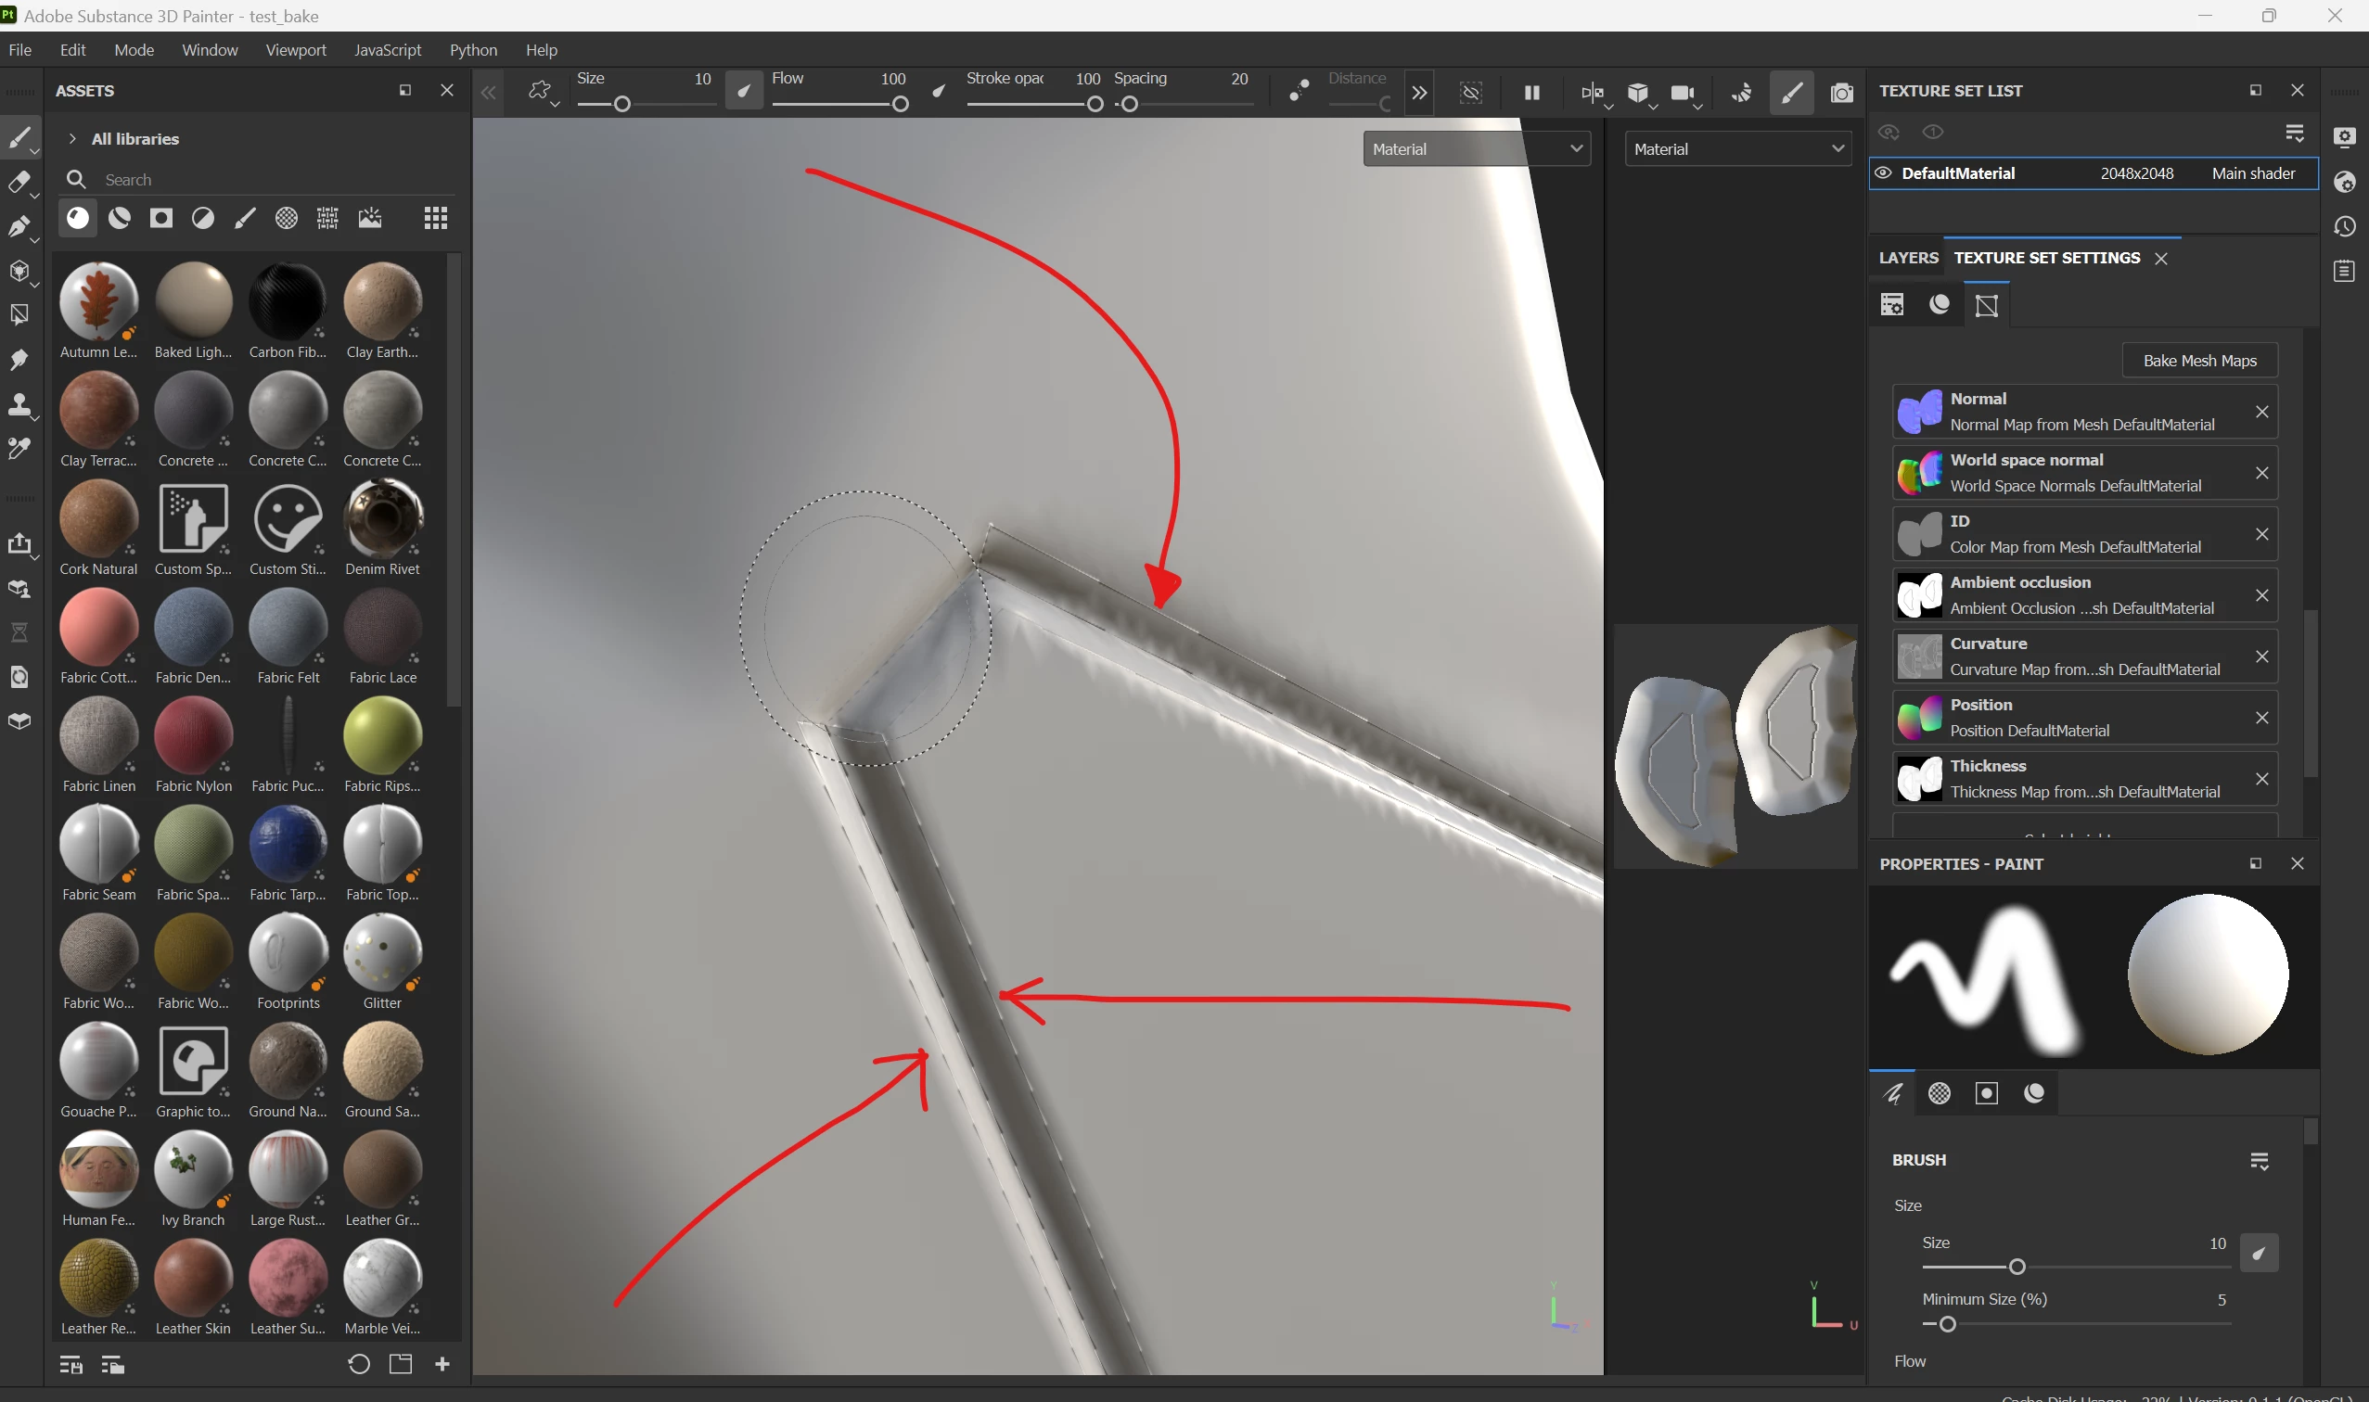Select the Polygon Fill tool
This screenshot has width=2369, height=1402.
tap(19, 313)
